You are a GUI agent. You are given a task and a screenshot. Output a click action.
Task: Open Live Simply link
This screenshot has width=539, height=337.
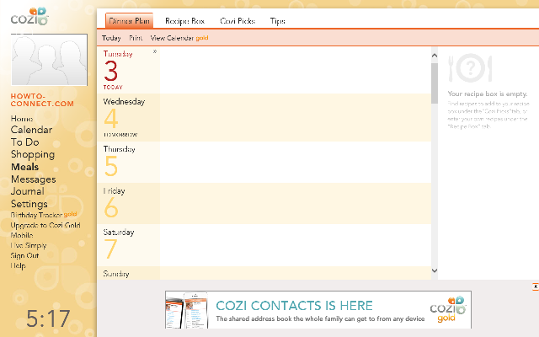[x=28, y=245]
